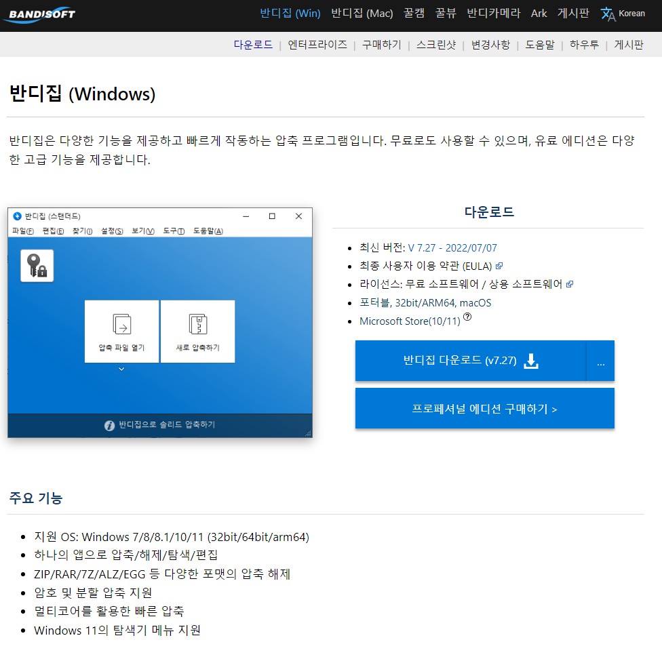Open 반디집 (Mac) in the top navigation
The width and height of the screenshot is (662, 659).
coord(362,14)
